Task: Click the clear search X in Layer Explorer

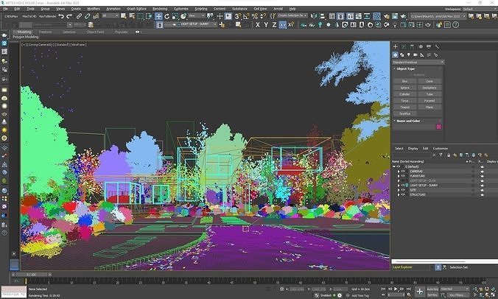Action: click(434, 155)
